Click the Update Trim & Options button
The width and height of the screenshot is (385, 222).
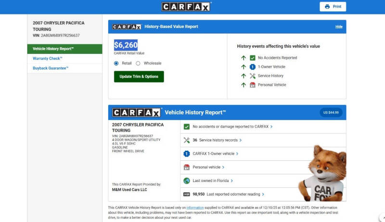point(139,77)
